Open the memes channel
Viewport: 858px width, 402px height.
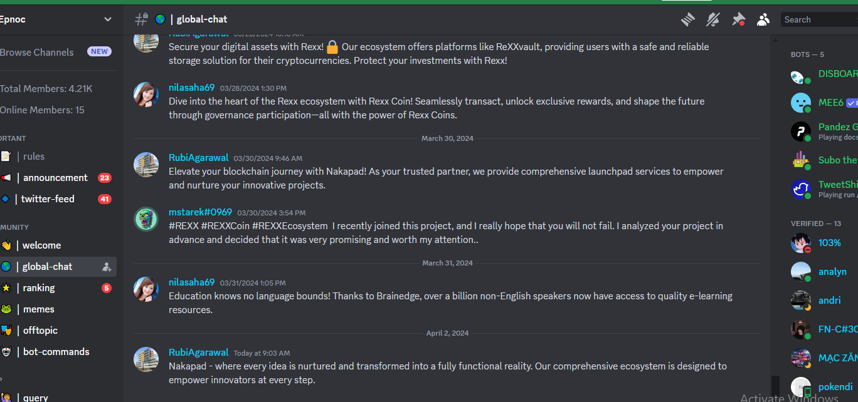point(56,309)
